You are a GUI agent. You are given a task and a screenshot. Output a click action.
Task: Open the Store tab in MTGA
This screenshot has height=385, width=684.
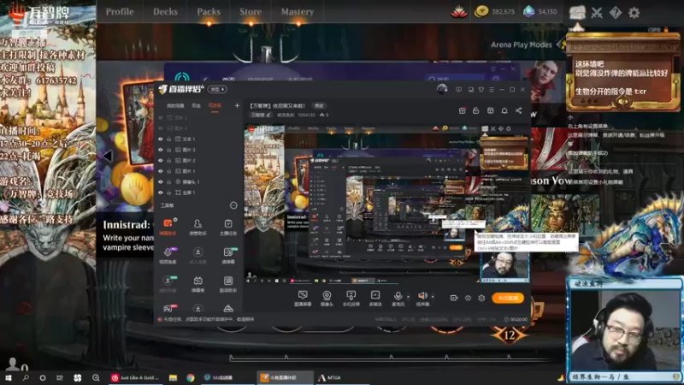click(251, 12)
